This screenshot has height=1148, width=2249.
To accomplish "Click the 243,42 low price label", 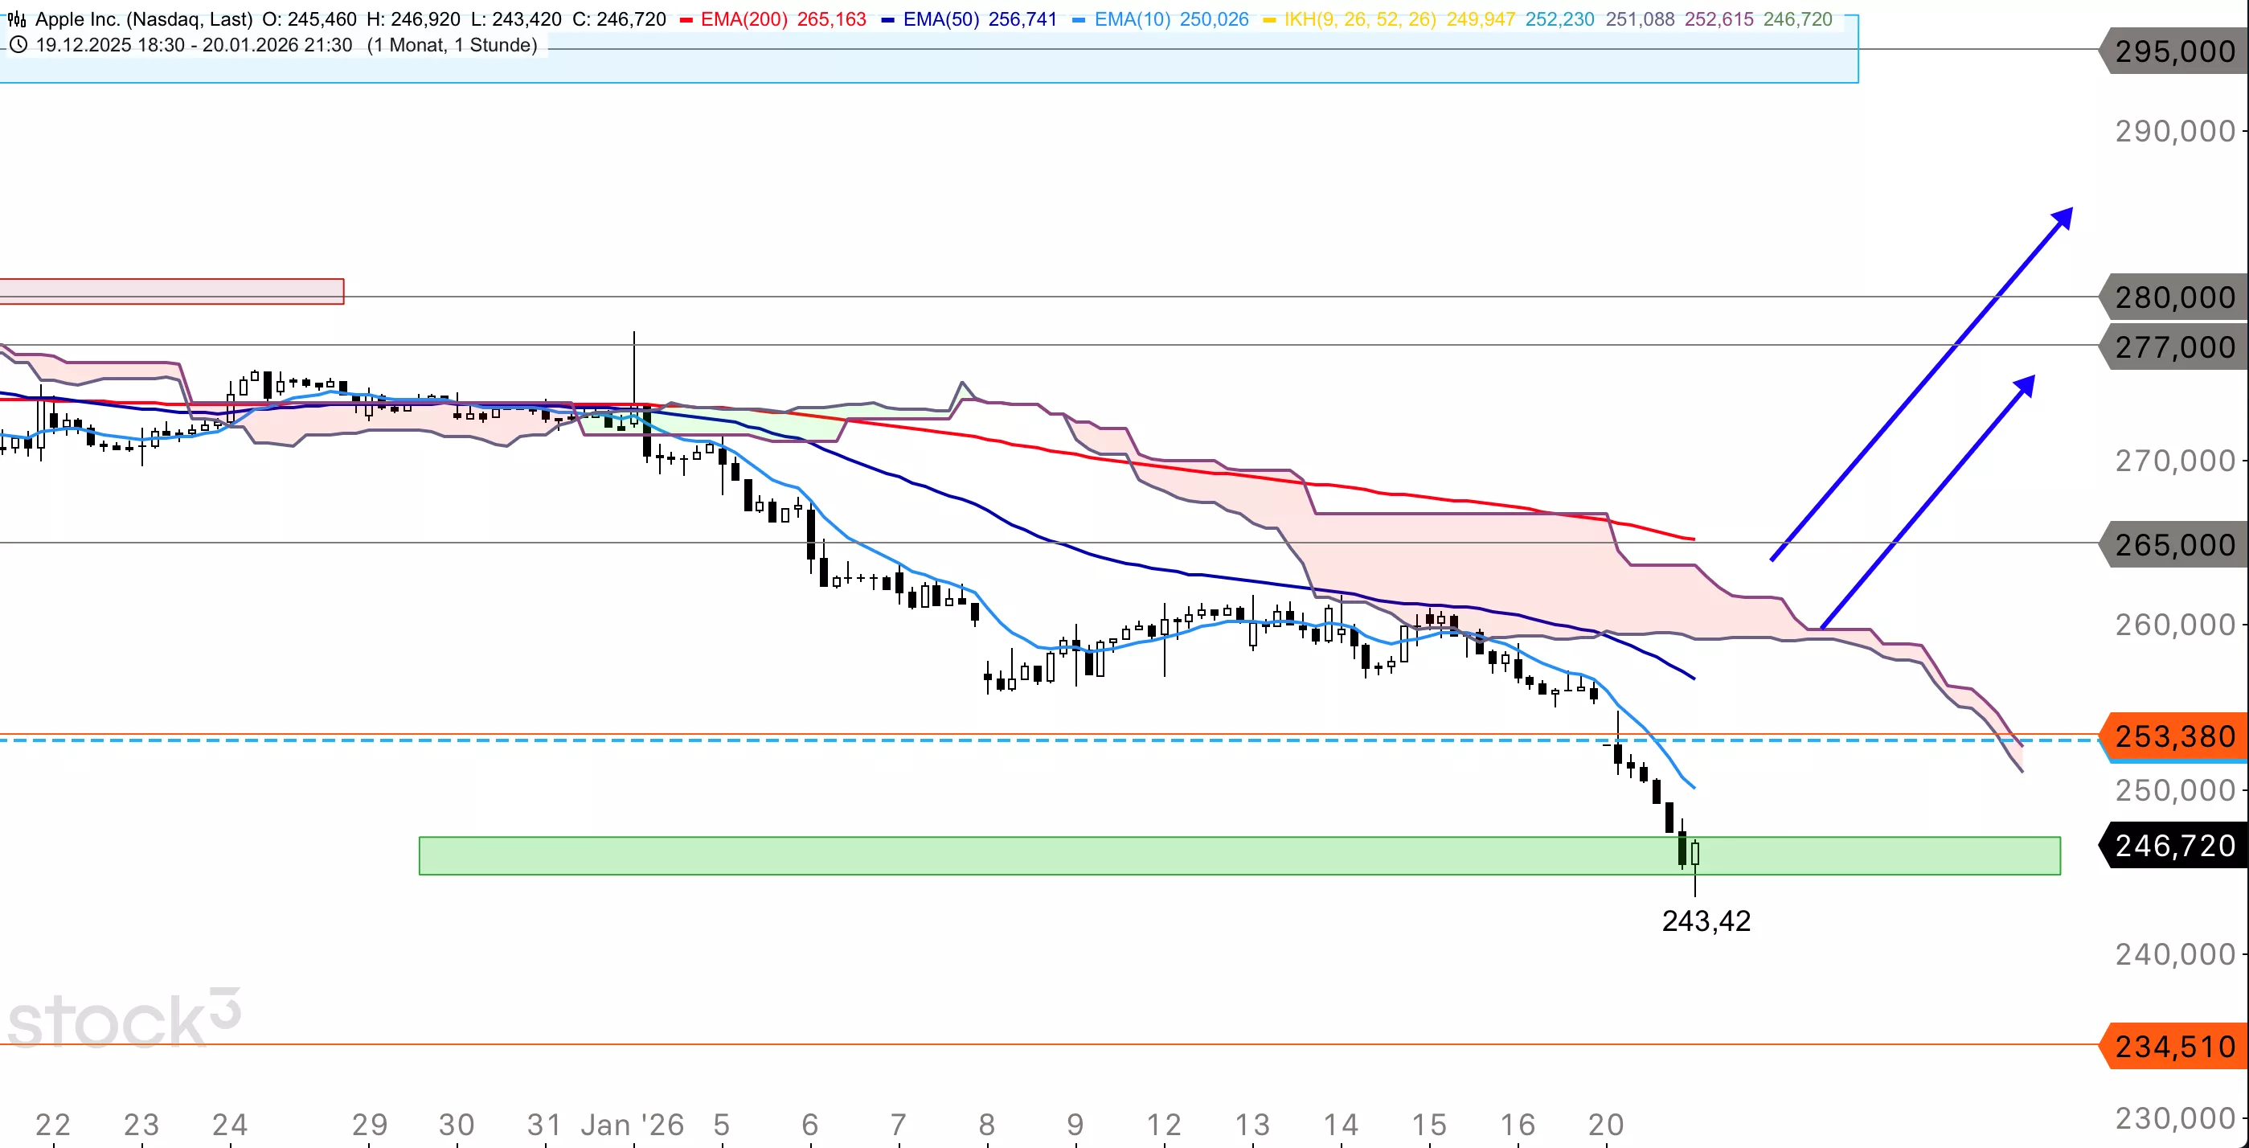I will [x=1706, y=921].
